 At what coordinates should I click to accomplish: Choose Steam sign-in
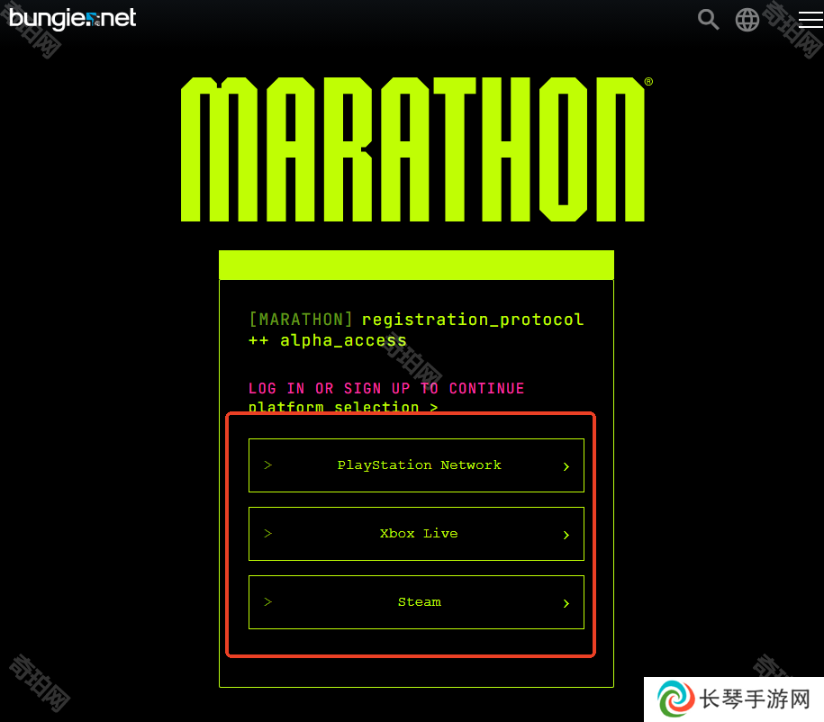[x=416, y=601]
